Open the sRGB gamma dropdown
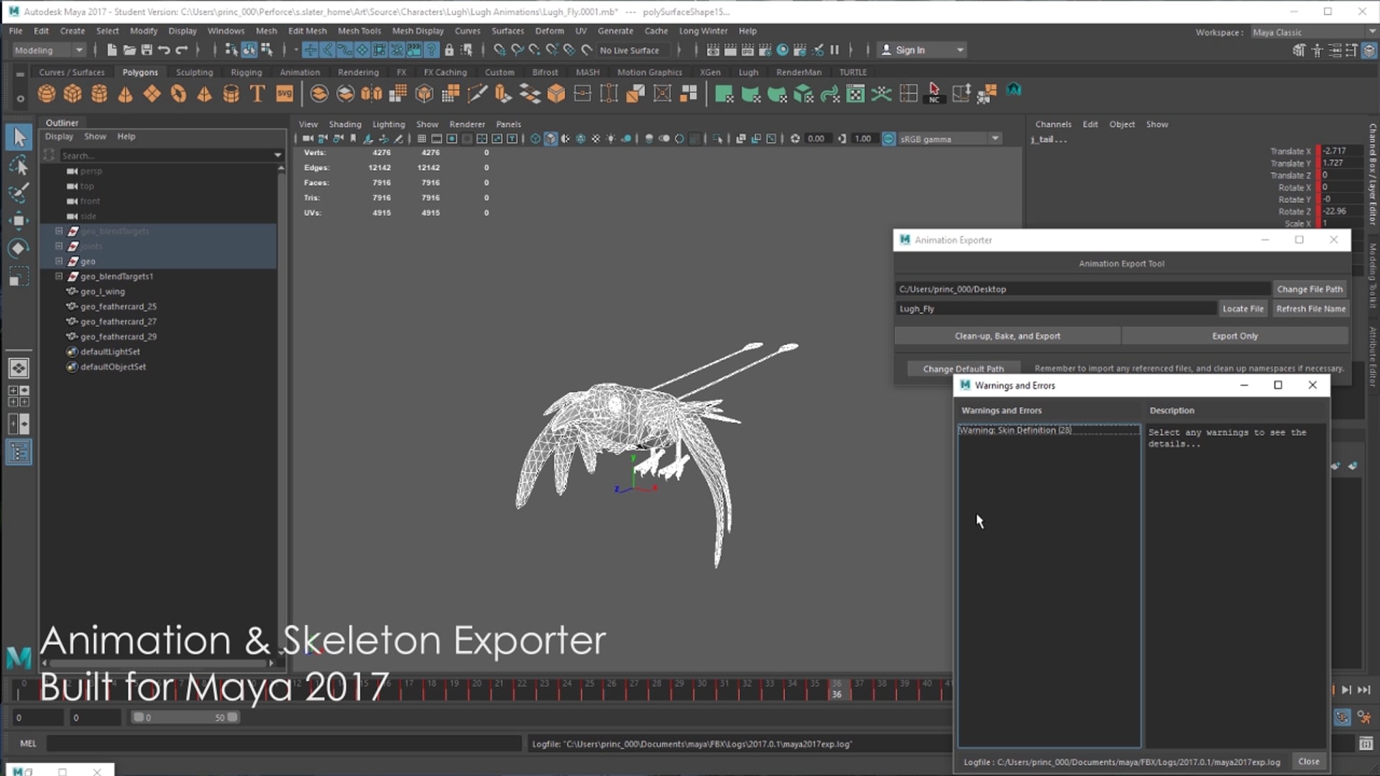The image size is (1380, 776). tap(949, 139)
